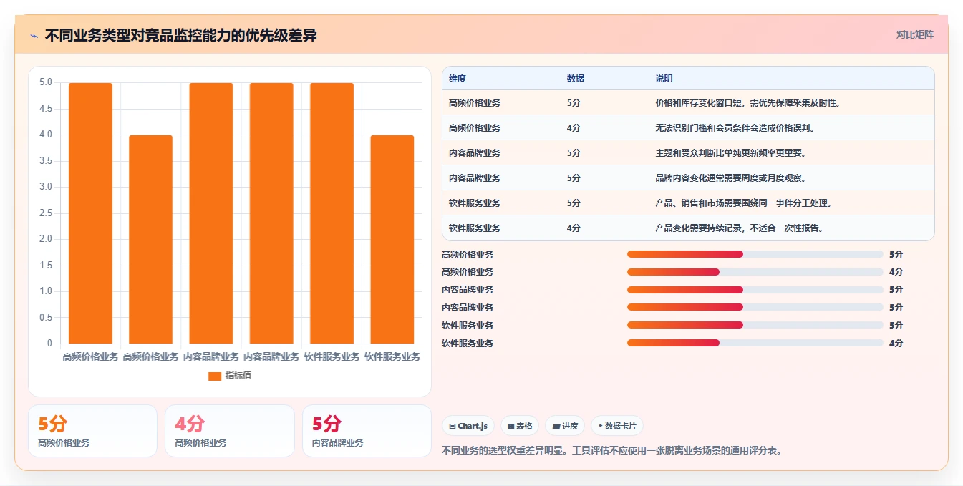The height and width of the screenshot is (486, 963).
Task: Click 高频价格业务 in the 价格和库存变化 table row
Action: tap(475, 103)
